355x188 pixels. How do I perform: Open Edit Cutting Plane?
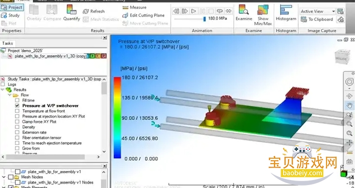[x=143, y=15]
